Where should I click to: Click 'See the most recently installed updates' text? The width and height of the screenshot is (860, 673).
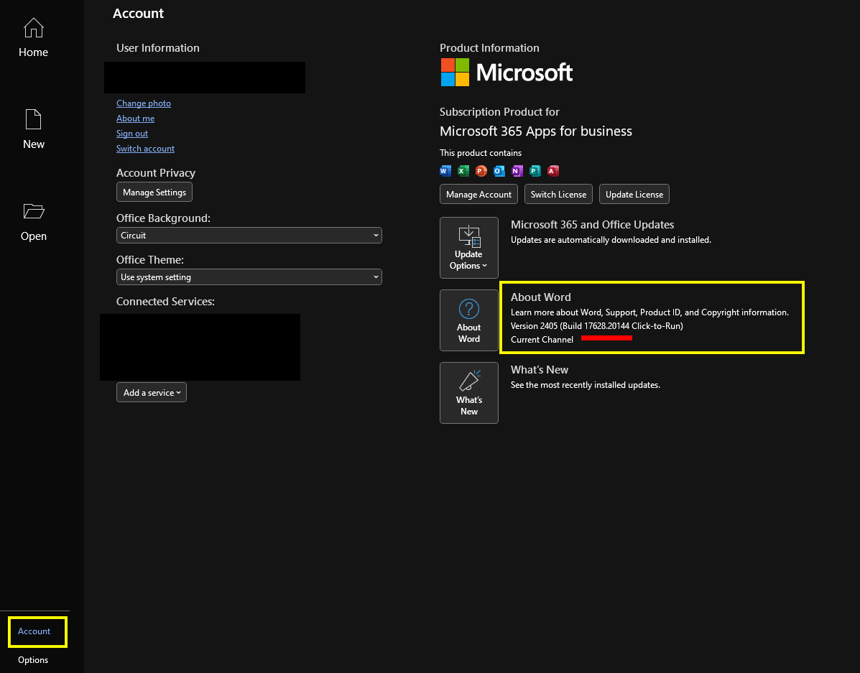(586, 385)
